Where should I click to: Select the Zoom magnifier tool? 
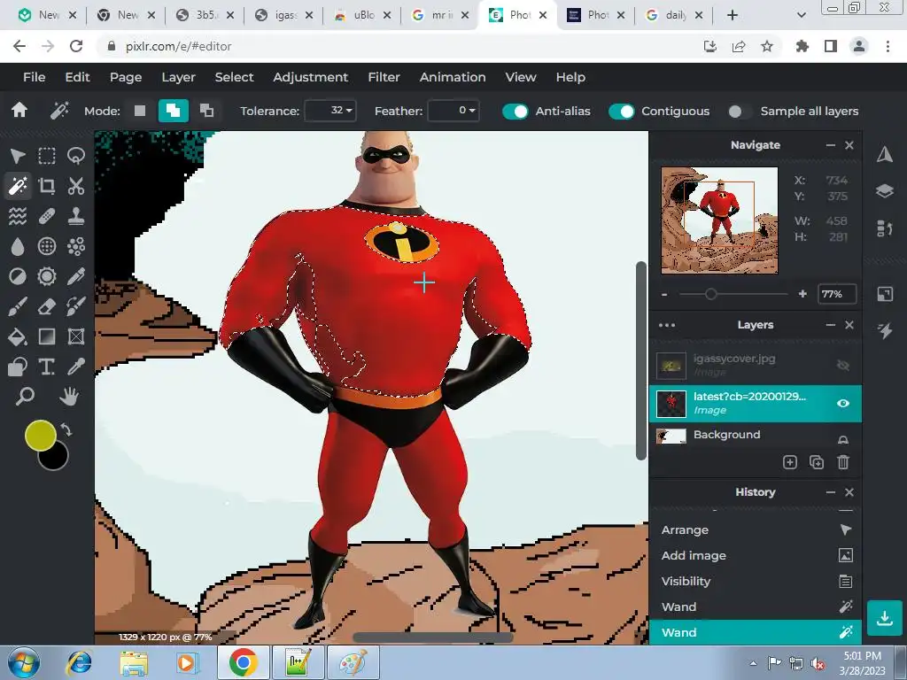click(x=25, y=397)
